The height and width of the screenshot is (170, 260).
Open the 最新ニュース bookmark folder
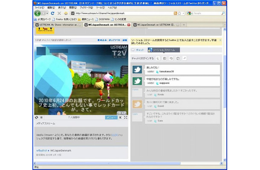pos(86,20)
